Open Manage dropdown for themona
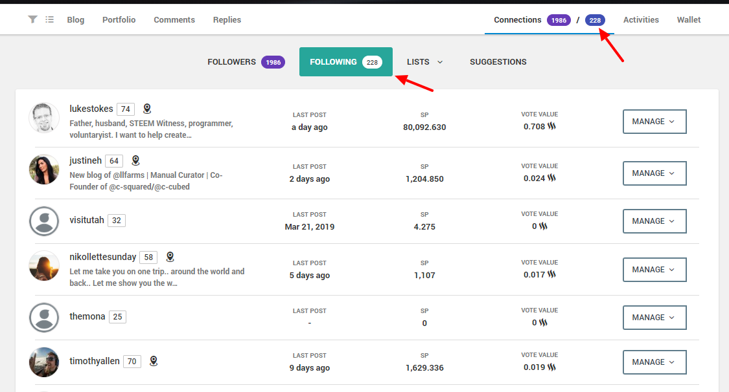Image resolution: width=729 pixels, height=392 pixels. (x=654, y=318)
